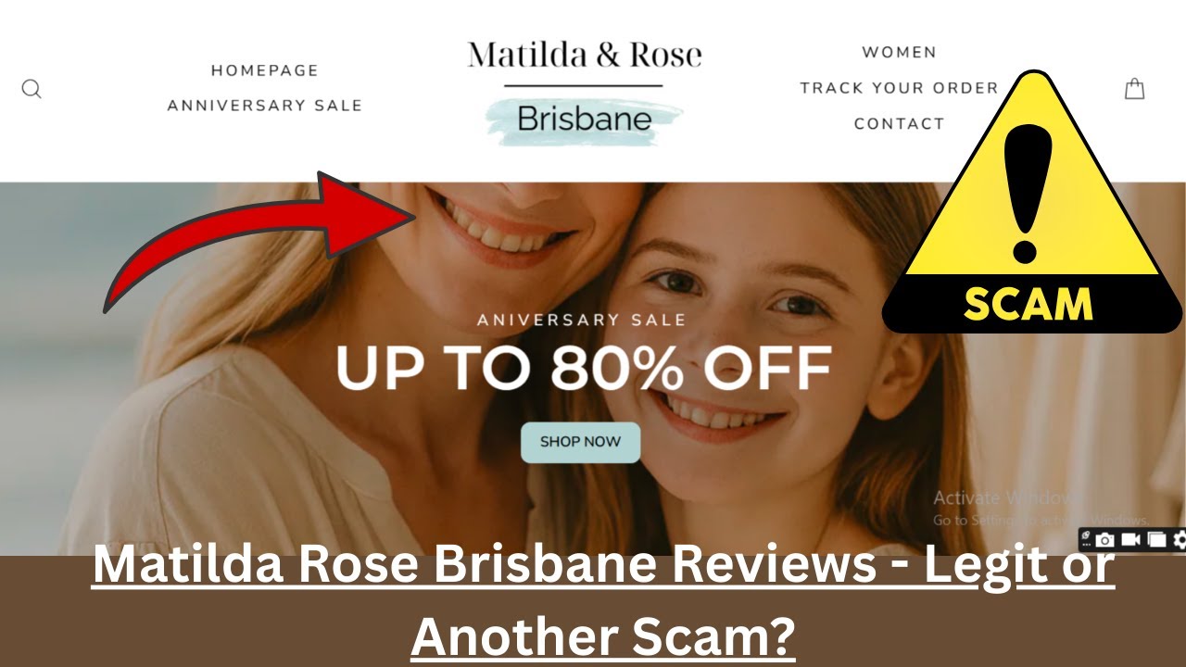The height and width of the screenshot is (667, 1186).
Task: Open the overlay settings gear icon
Action: click(1180, 539)
